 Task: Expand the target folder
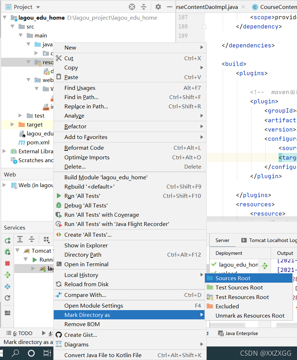[x=12, y=124]
